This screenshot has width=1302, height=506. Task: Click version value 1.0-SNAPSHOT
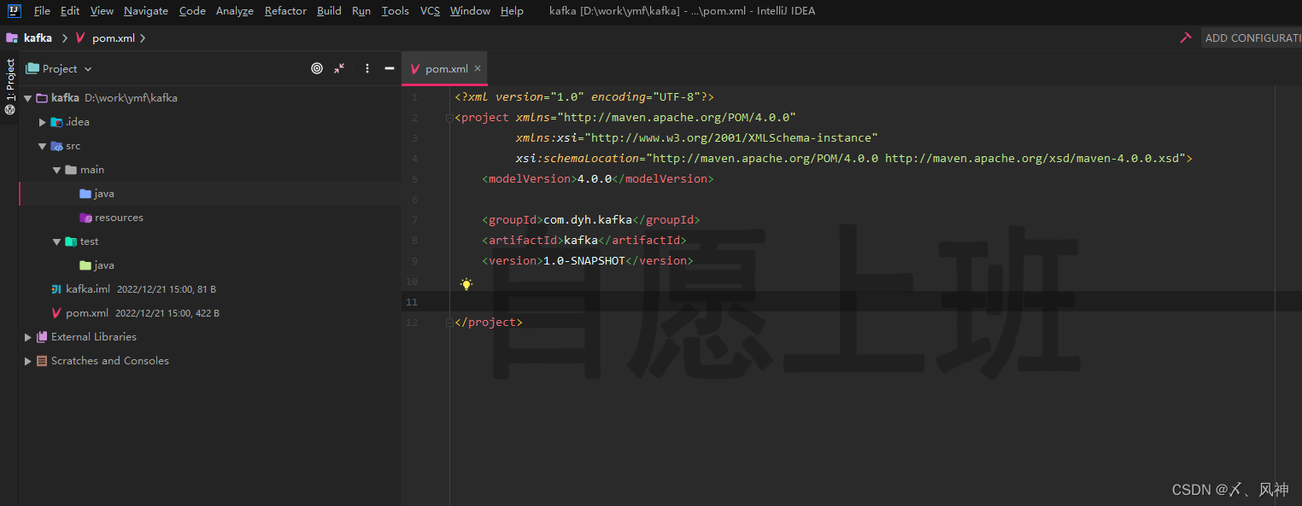click(584, 261)
